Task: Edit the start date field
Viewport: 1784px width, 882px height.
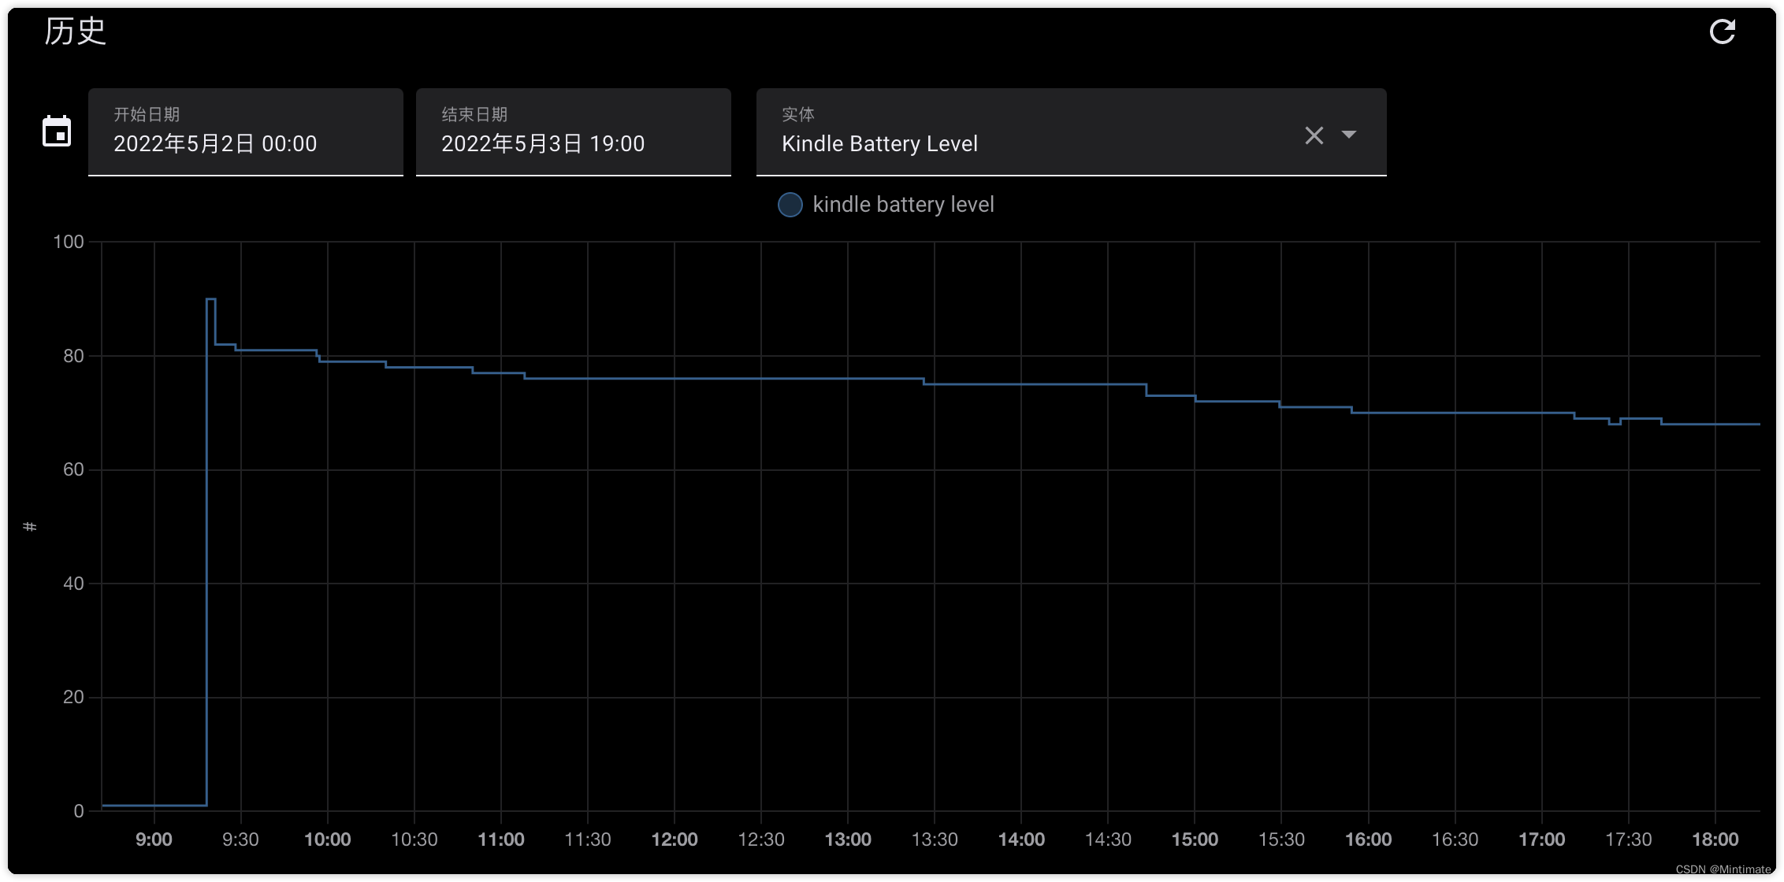Action: click(x=246, y=132)
